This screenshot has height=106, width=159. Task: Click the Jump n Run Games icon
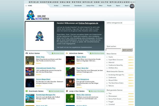(x=67, y=91)
